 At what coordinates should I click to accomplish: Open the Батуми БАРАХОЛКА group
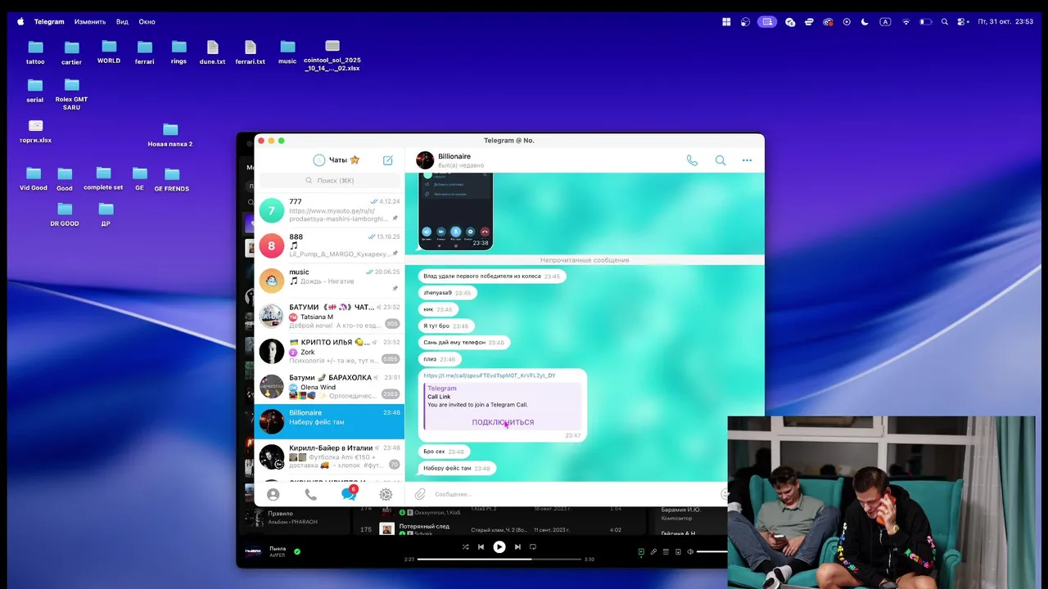(x=329, y=386)
